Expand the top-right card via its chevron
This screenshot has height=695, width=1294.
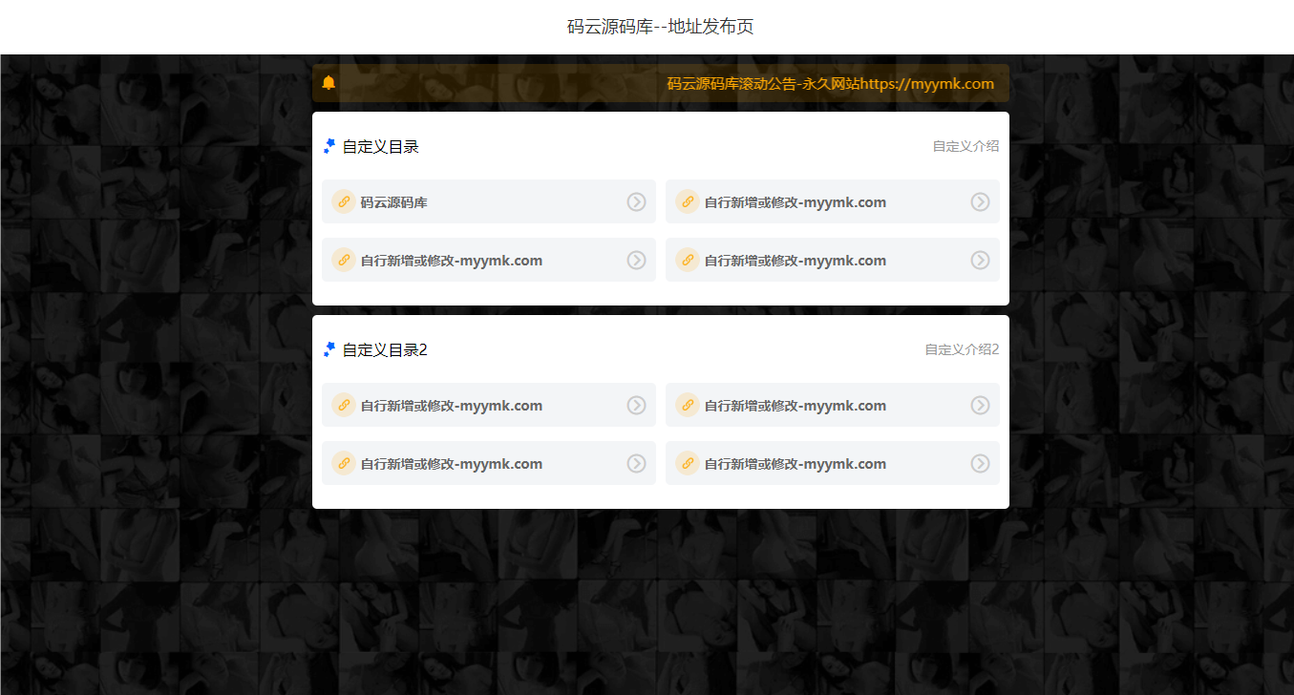pyautogui.click(x=980, y=201)
